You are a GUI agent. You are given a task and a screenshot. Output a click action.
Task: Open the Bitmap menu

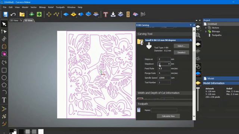42,7
